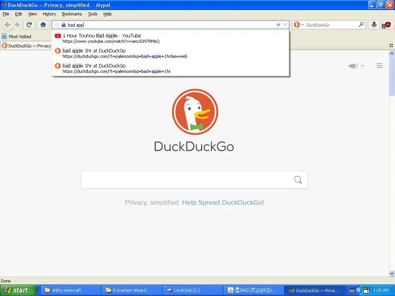This screenshot has width=395, height=296.
Task: Click the 1:05 AM system clock
Action: 381,291
